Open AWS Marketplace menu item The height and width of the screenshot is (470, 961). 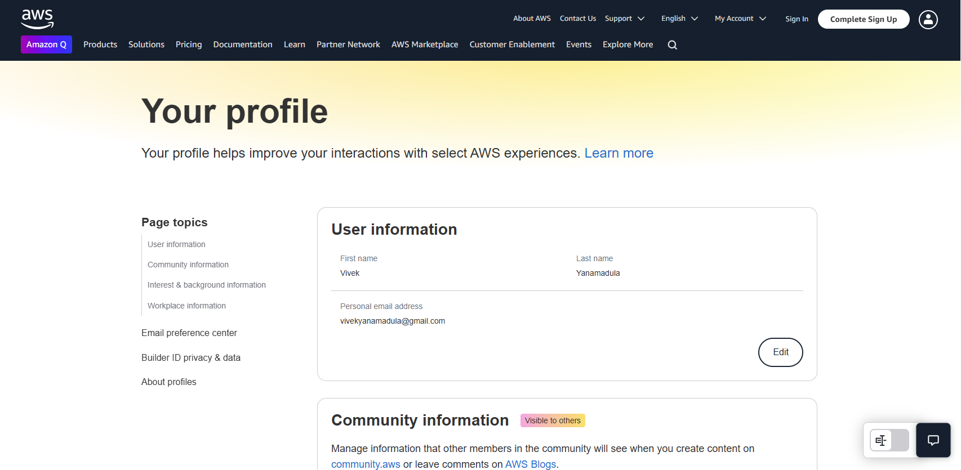click(x=425, y=44)
